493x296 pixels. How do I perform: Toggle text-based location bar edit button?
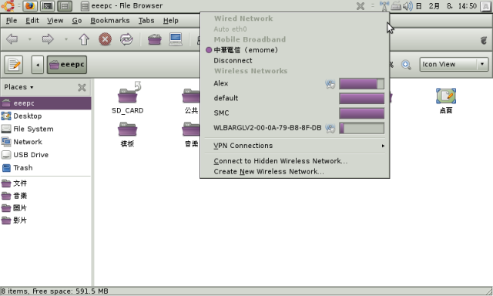(14, 65)
